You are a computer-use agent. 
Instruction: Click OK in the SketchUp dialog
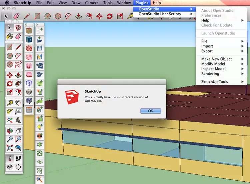tap(151, 111)
